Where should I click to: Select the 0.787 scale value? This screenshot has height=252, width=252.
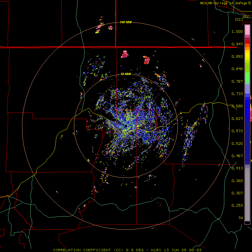[237, 81]
